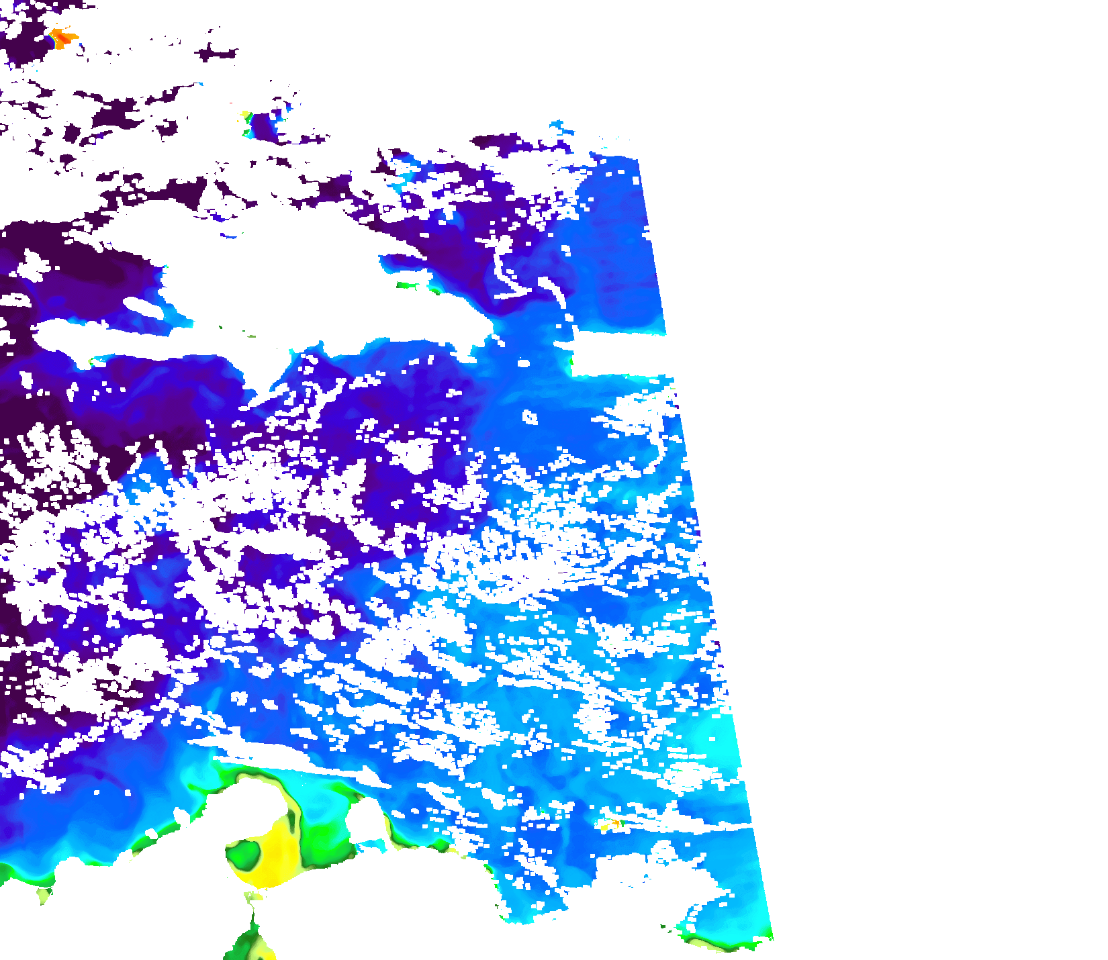Select the dark green round spot beside the yellow gulf
Screen dimensions: 1108x960
click(x=243, y=853)
